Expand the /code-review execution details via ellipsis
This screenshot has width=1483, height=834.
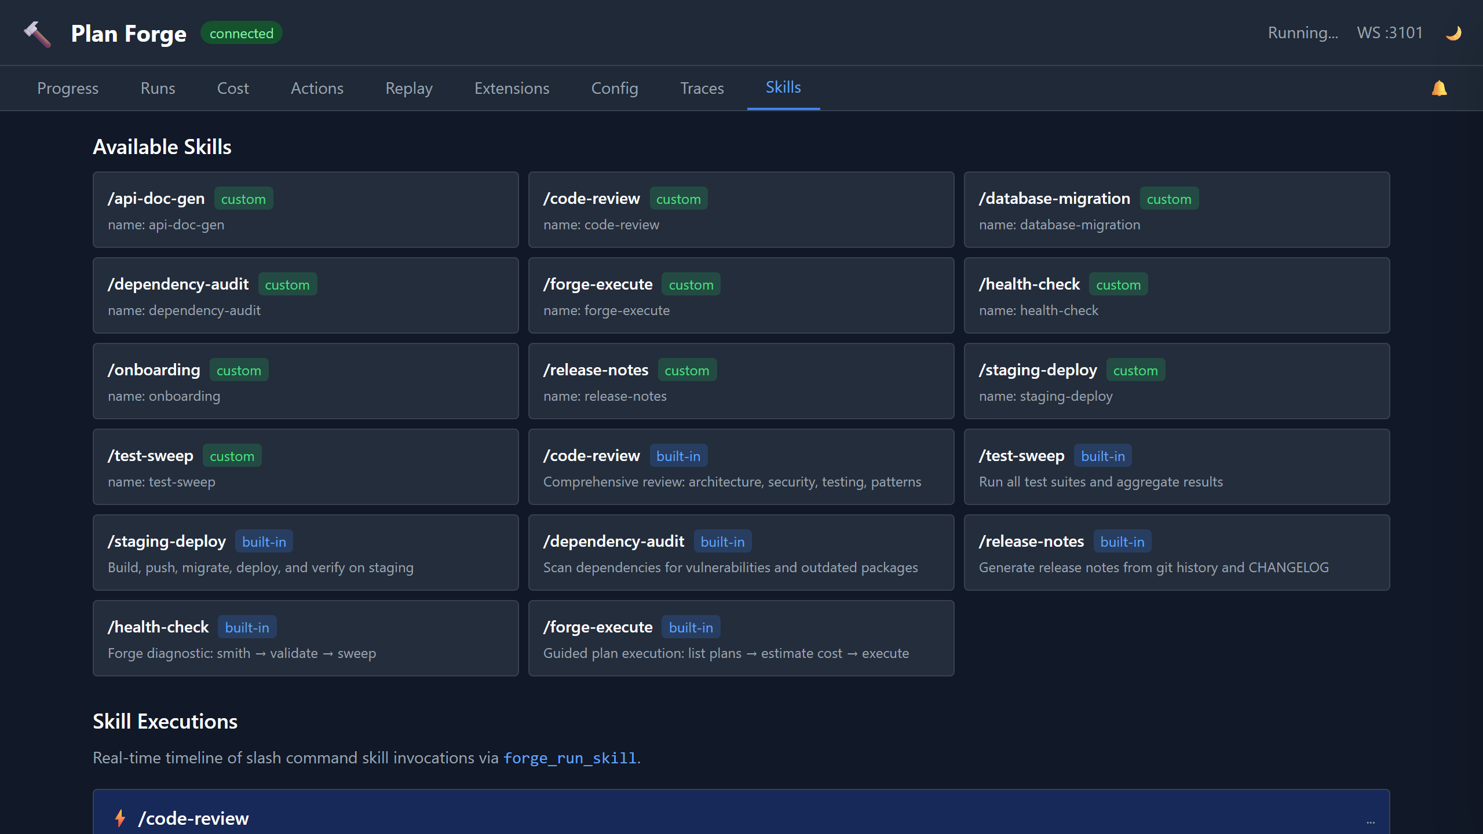(x=1371, y=821)
